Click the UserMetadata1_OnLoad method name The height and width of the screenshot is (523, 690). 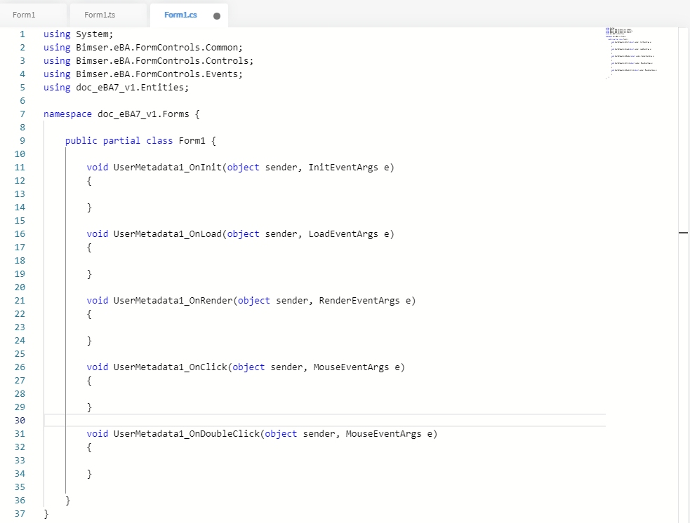[168, 234]
